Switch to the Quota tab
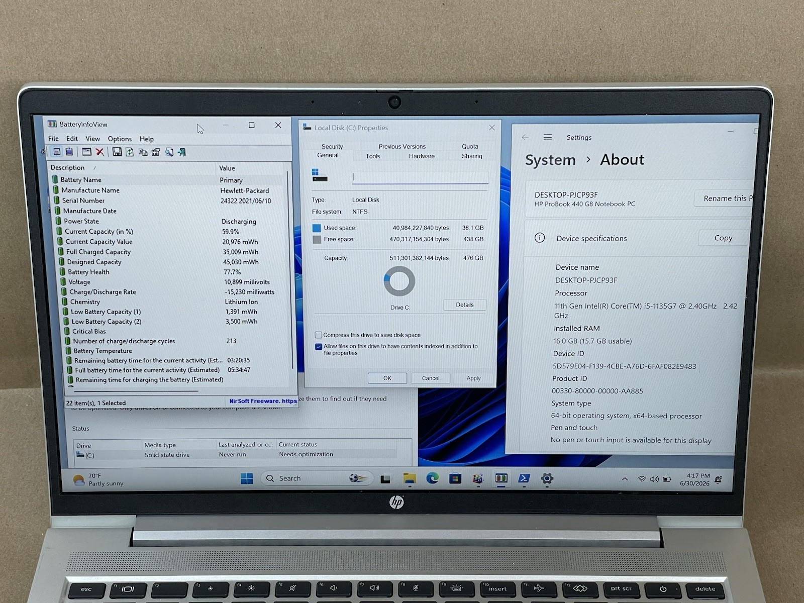 (x=470, y=146)
